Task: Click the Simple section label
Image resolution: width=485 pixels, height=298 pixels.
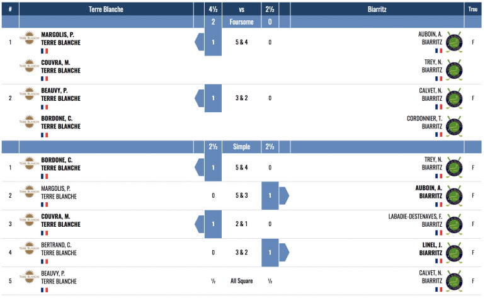Action: [242, 147]
